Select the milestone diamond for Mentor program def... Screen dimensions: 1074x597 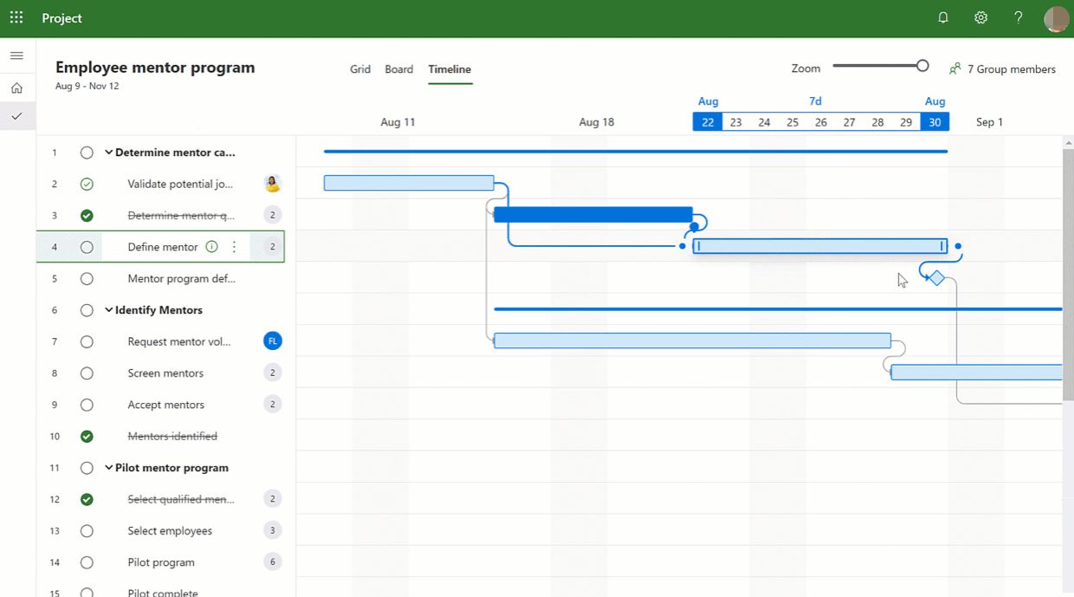click(x=936, y=278)
